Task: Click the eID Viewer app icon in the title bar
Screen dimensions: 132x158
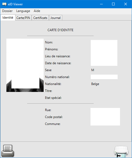Action: coord(5,4)
